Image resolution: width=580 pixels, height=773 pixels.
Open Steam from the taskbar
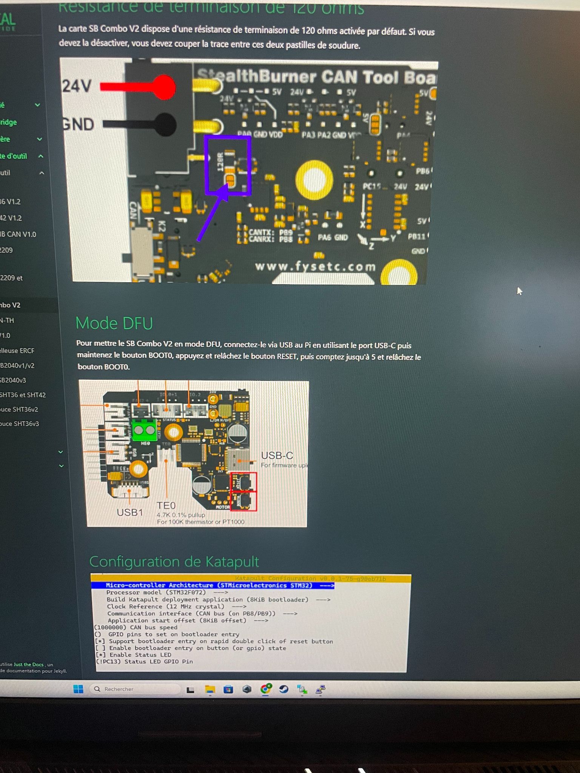click(x=284, y=689)
